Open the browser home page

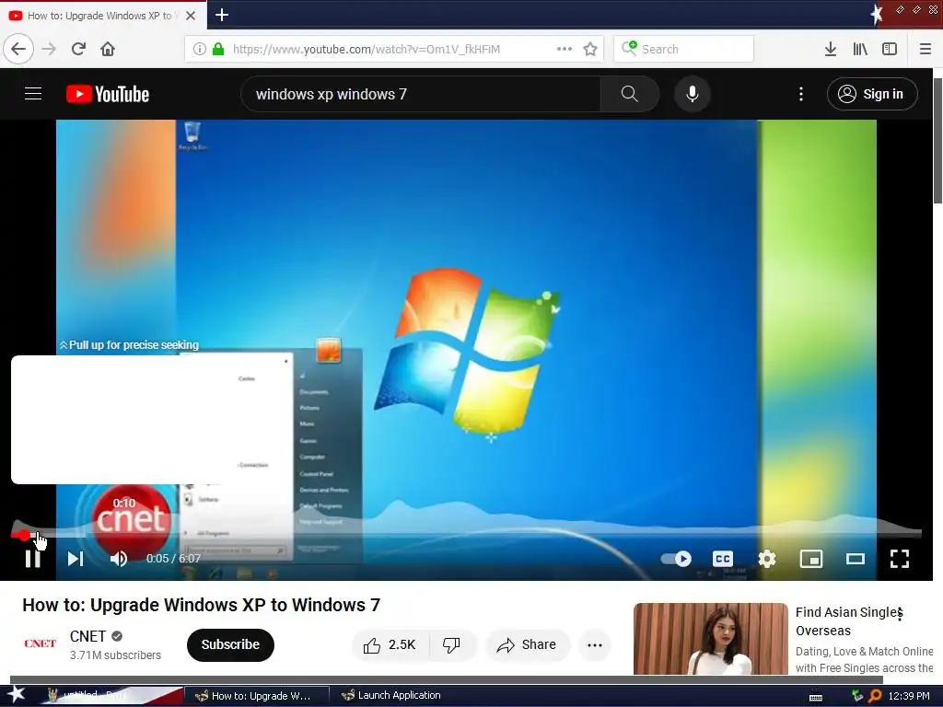coord(108,49)
